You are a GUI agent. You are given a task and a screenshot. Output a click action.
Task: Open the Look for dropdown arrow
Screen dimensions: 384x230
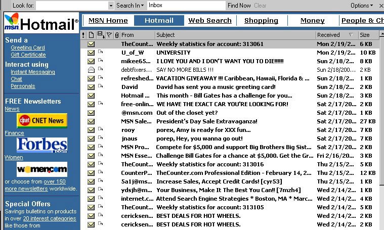click(111, 6)
